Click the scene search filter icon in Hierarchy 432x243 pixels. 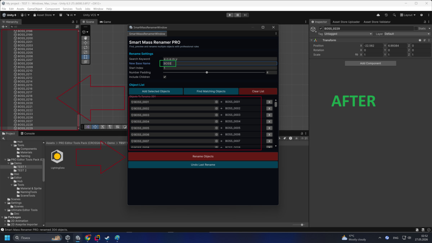point(77,27)
